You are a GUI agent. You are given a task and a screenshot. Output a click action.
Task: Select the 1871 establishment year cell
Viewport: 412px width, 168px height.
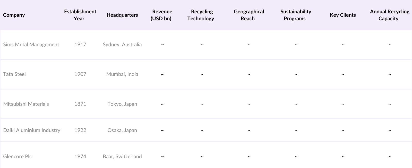[x=80, y=104]
